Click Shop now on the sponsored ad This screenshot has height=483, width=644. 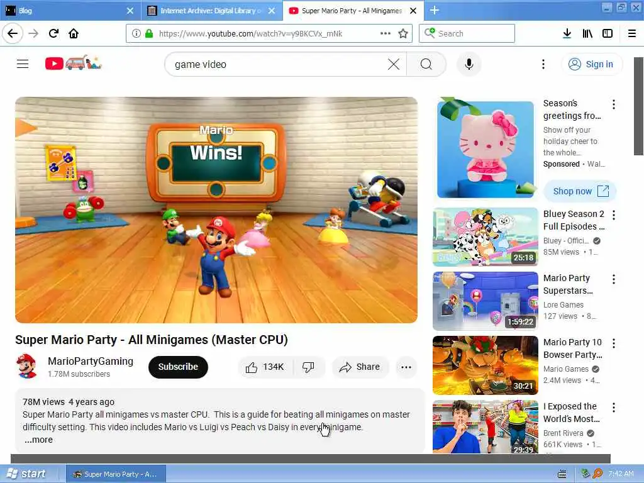click(580, 191)
